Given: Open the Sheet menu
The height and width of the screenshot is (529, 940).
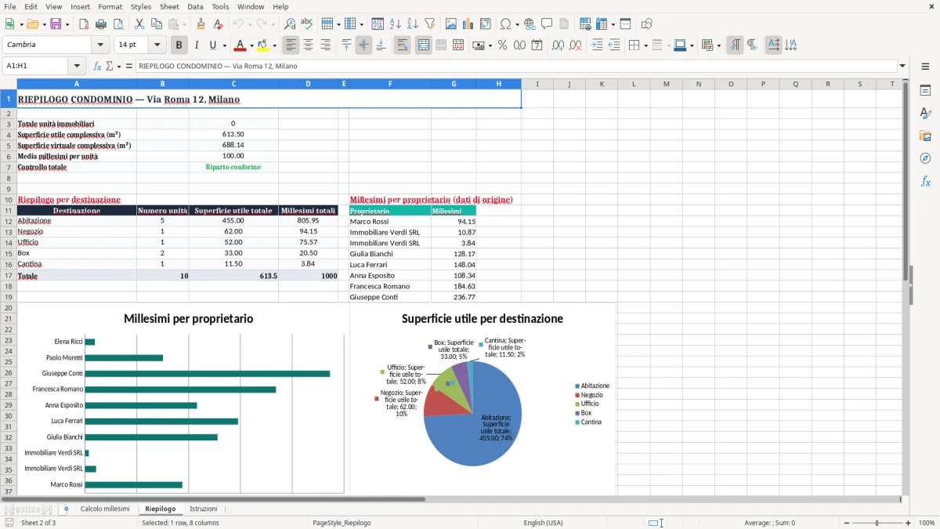Looking at the screenshot, I should tap(169, 6).
